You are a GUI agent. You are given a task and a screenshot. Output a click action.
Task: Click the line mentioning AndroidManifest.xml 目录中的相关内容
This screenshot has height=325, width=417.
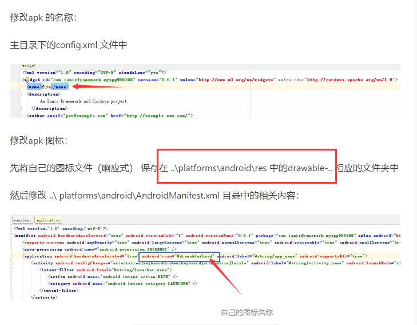155,196
